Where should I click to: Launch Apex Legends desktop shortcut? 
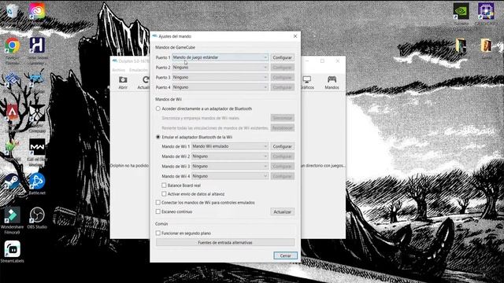pyautogui.click(x=13, y=112)
